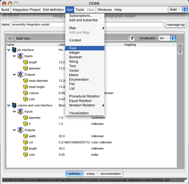189x184 pixels.
Task: Click the back arrow next to Build View
Action: click(10, 38)
